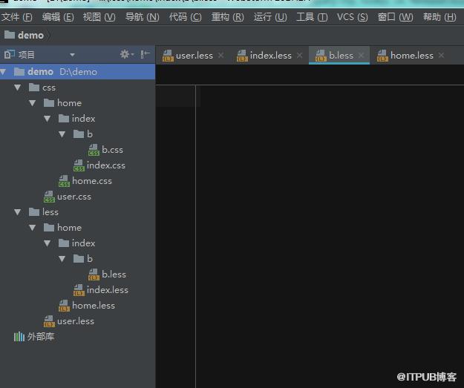Open the 运行 (U) menu
The image size is (464, 388).
click(270, 17)
